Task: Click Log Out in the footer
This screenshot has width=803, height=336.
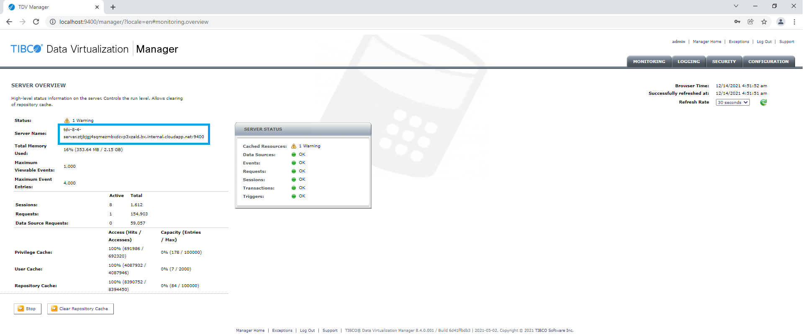Action: click(308, 331)
